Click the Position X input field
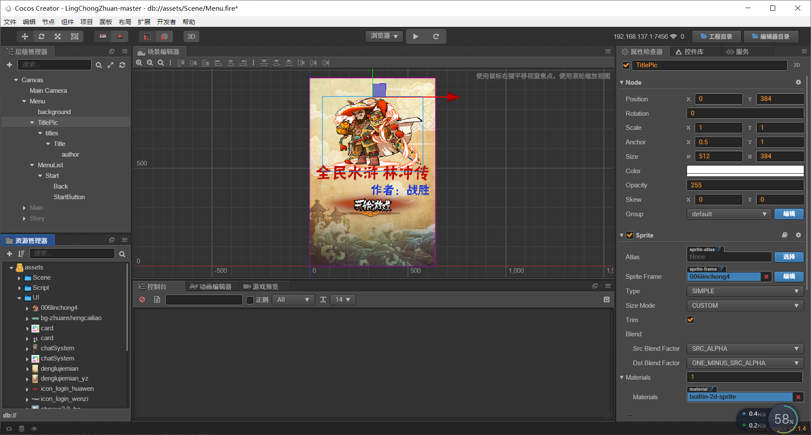 pos(719,99)
